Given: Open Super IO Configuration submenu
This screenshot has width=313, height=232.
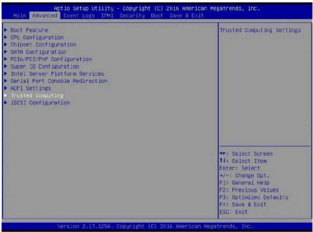Looking at the screenshot, I should pyautogui.click(x=45, y=66).
